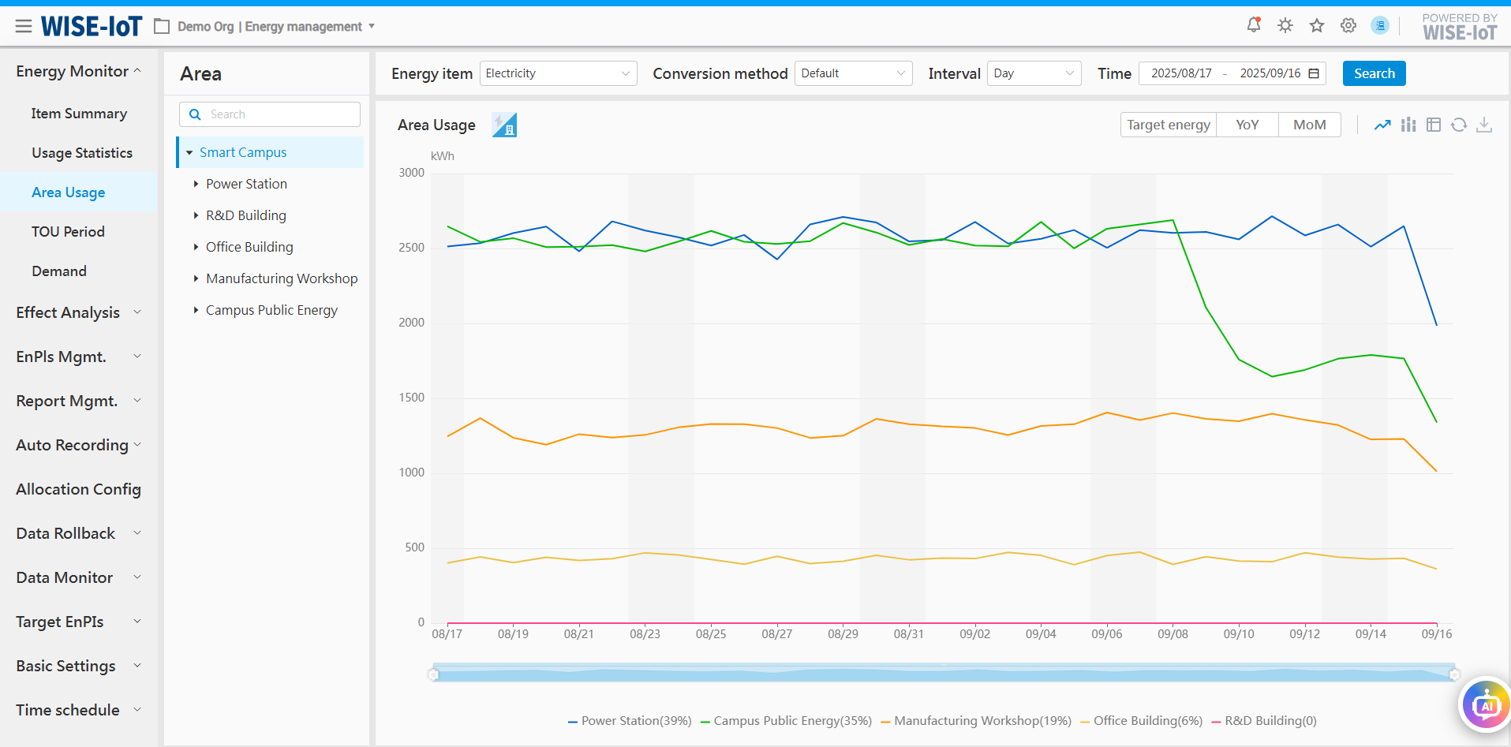Toggle the YoY comparison
The width and height of the screenshot is (1511, 747).
[1247, 125]
